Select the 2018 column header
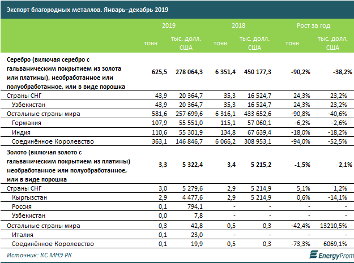The image size is (354, 263). (x=238, y=27)
